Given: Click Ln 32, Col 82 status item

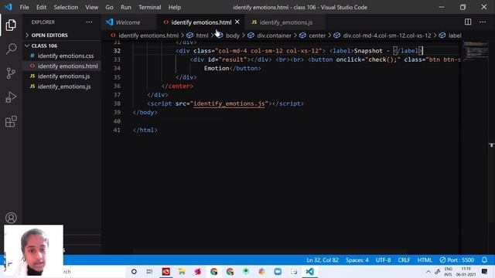Looking at the screenshot, I should pyautogui.click(x=323, y=260).
